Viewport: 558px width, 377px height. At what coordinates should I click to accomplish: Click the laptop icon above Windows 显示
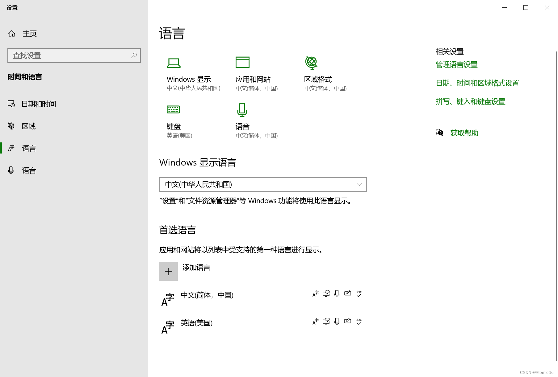click(x=174, y=63)
